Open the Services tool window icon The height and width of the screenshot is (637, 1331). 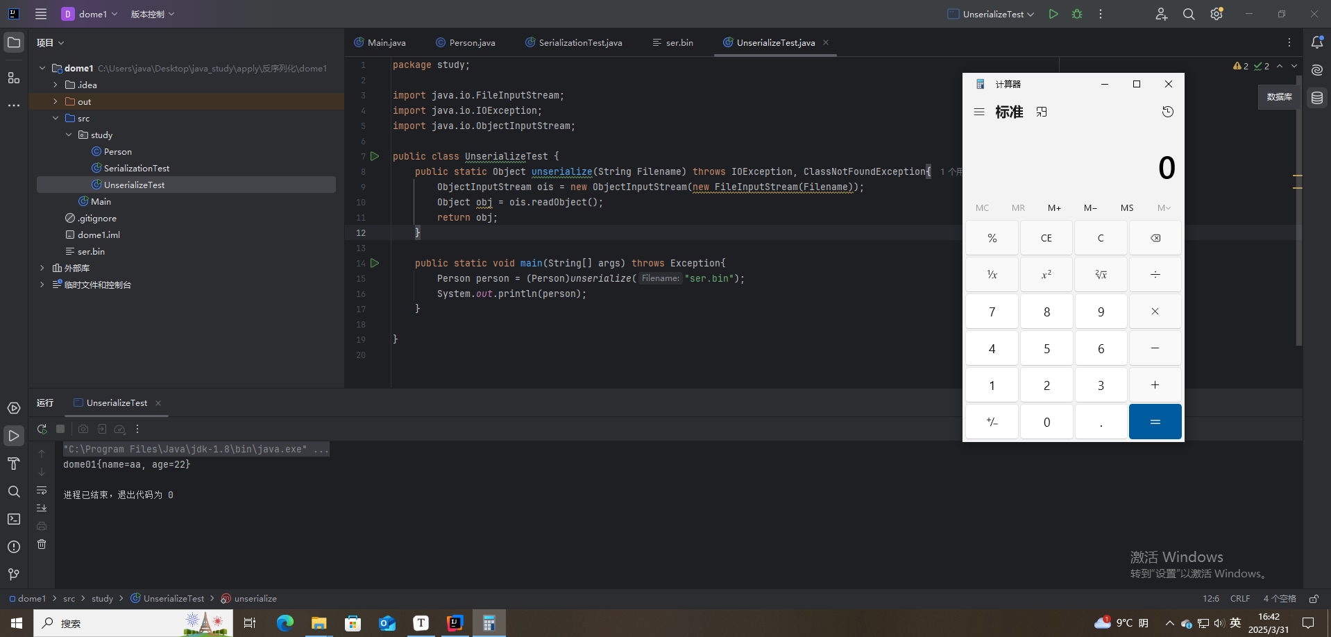(14, 408)
